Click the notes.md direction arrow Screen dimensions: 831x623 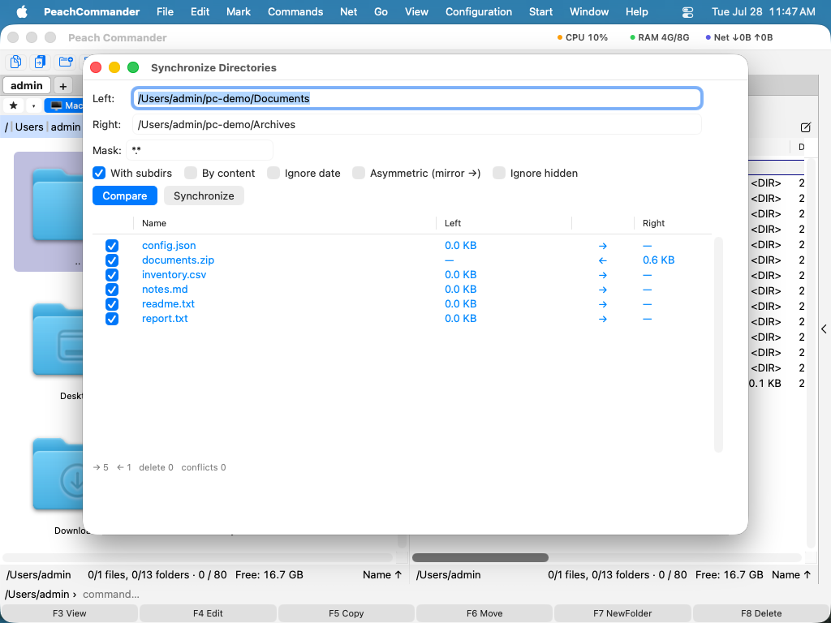tap(603, 290)
